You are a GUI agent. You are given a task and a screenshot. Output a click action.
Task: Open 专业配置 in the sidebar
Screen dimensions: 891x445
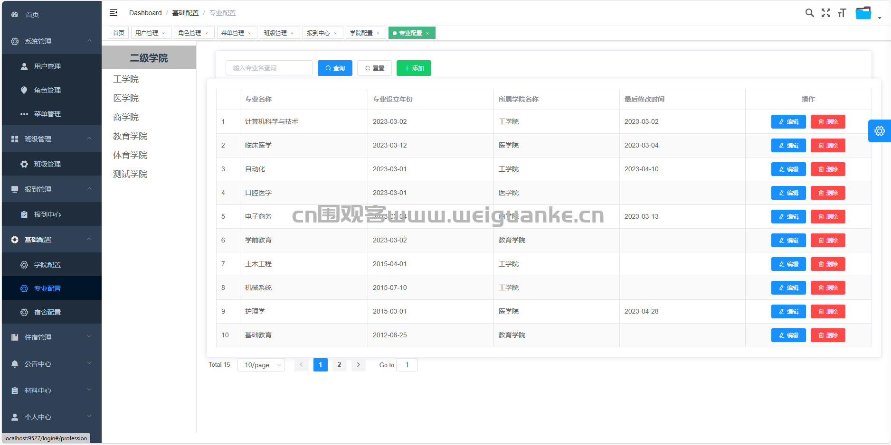coord(52,288)
